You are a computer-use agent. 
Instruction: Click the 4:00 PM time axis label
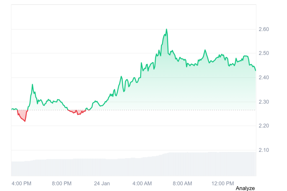pos(21,183)
